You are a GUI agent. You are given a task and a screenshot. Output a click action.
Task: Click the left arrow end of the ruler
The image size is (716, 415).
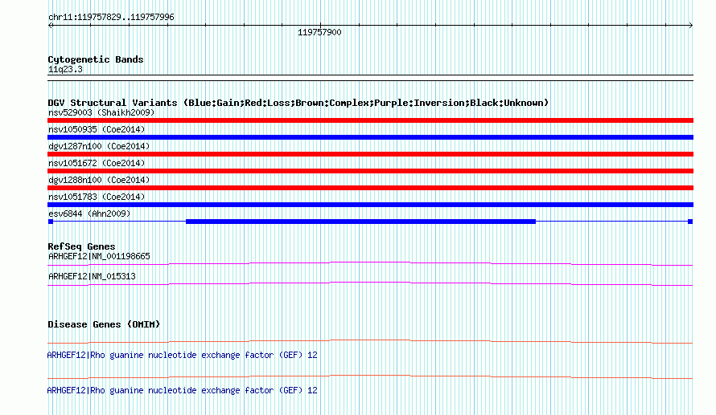(50, 26)
